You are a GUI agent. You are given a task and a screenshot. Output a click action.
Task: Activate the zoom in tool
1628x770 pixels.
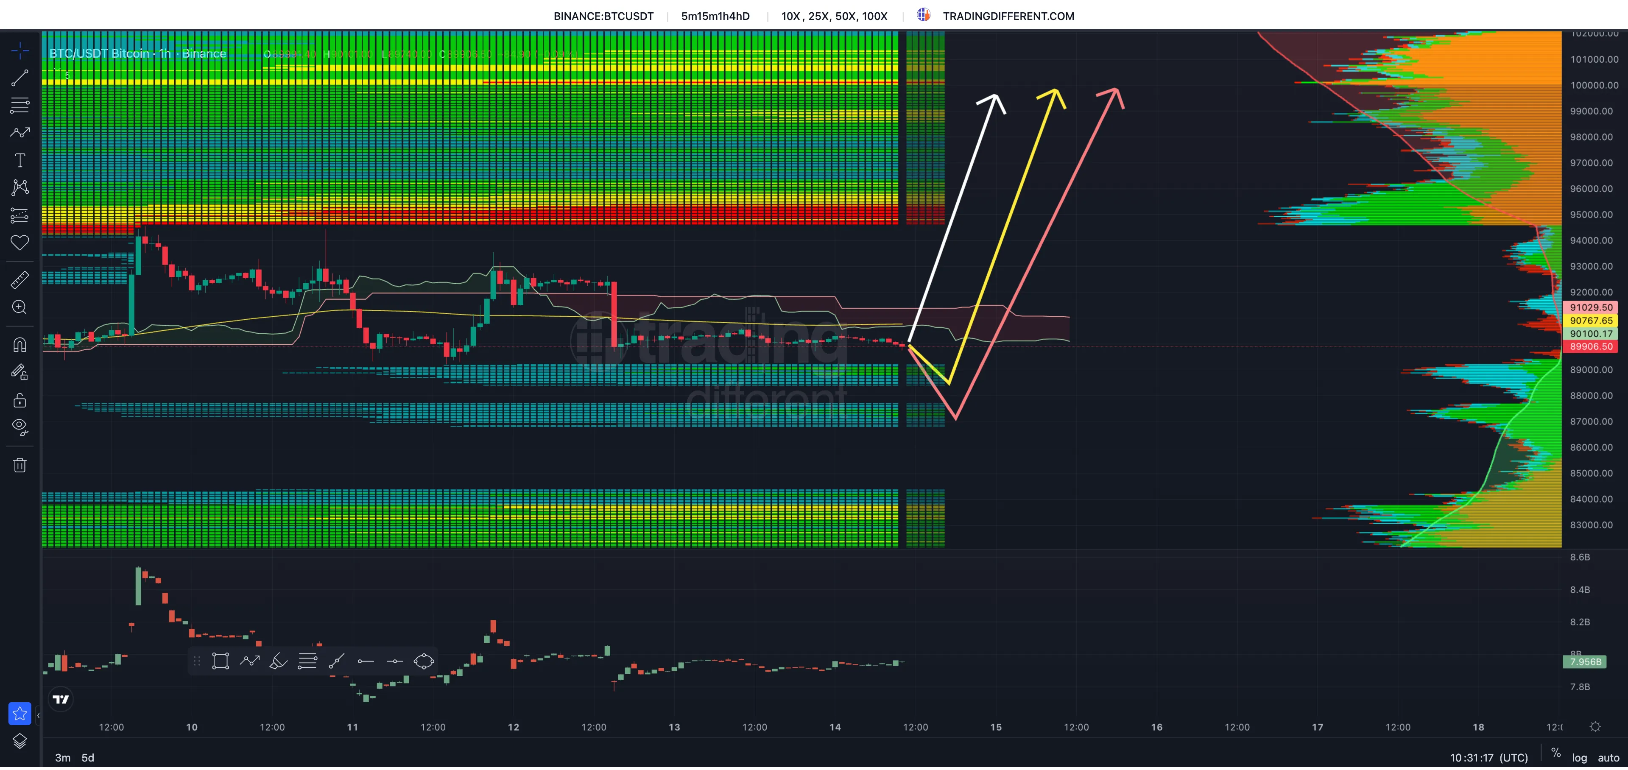click(x=20, y=308)
